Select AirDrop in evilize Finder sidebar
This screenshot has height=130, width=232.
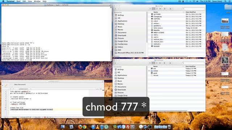point(119,15)
